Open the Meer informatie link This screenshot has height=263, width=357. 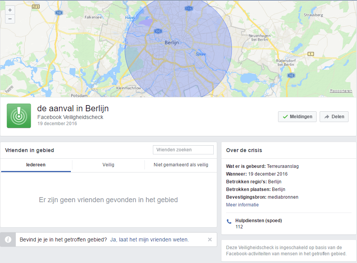[x=242, y=205]
